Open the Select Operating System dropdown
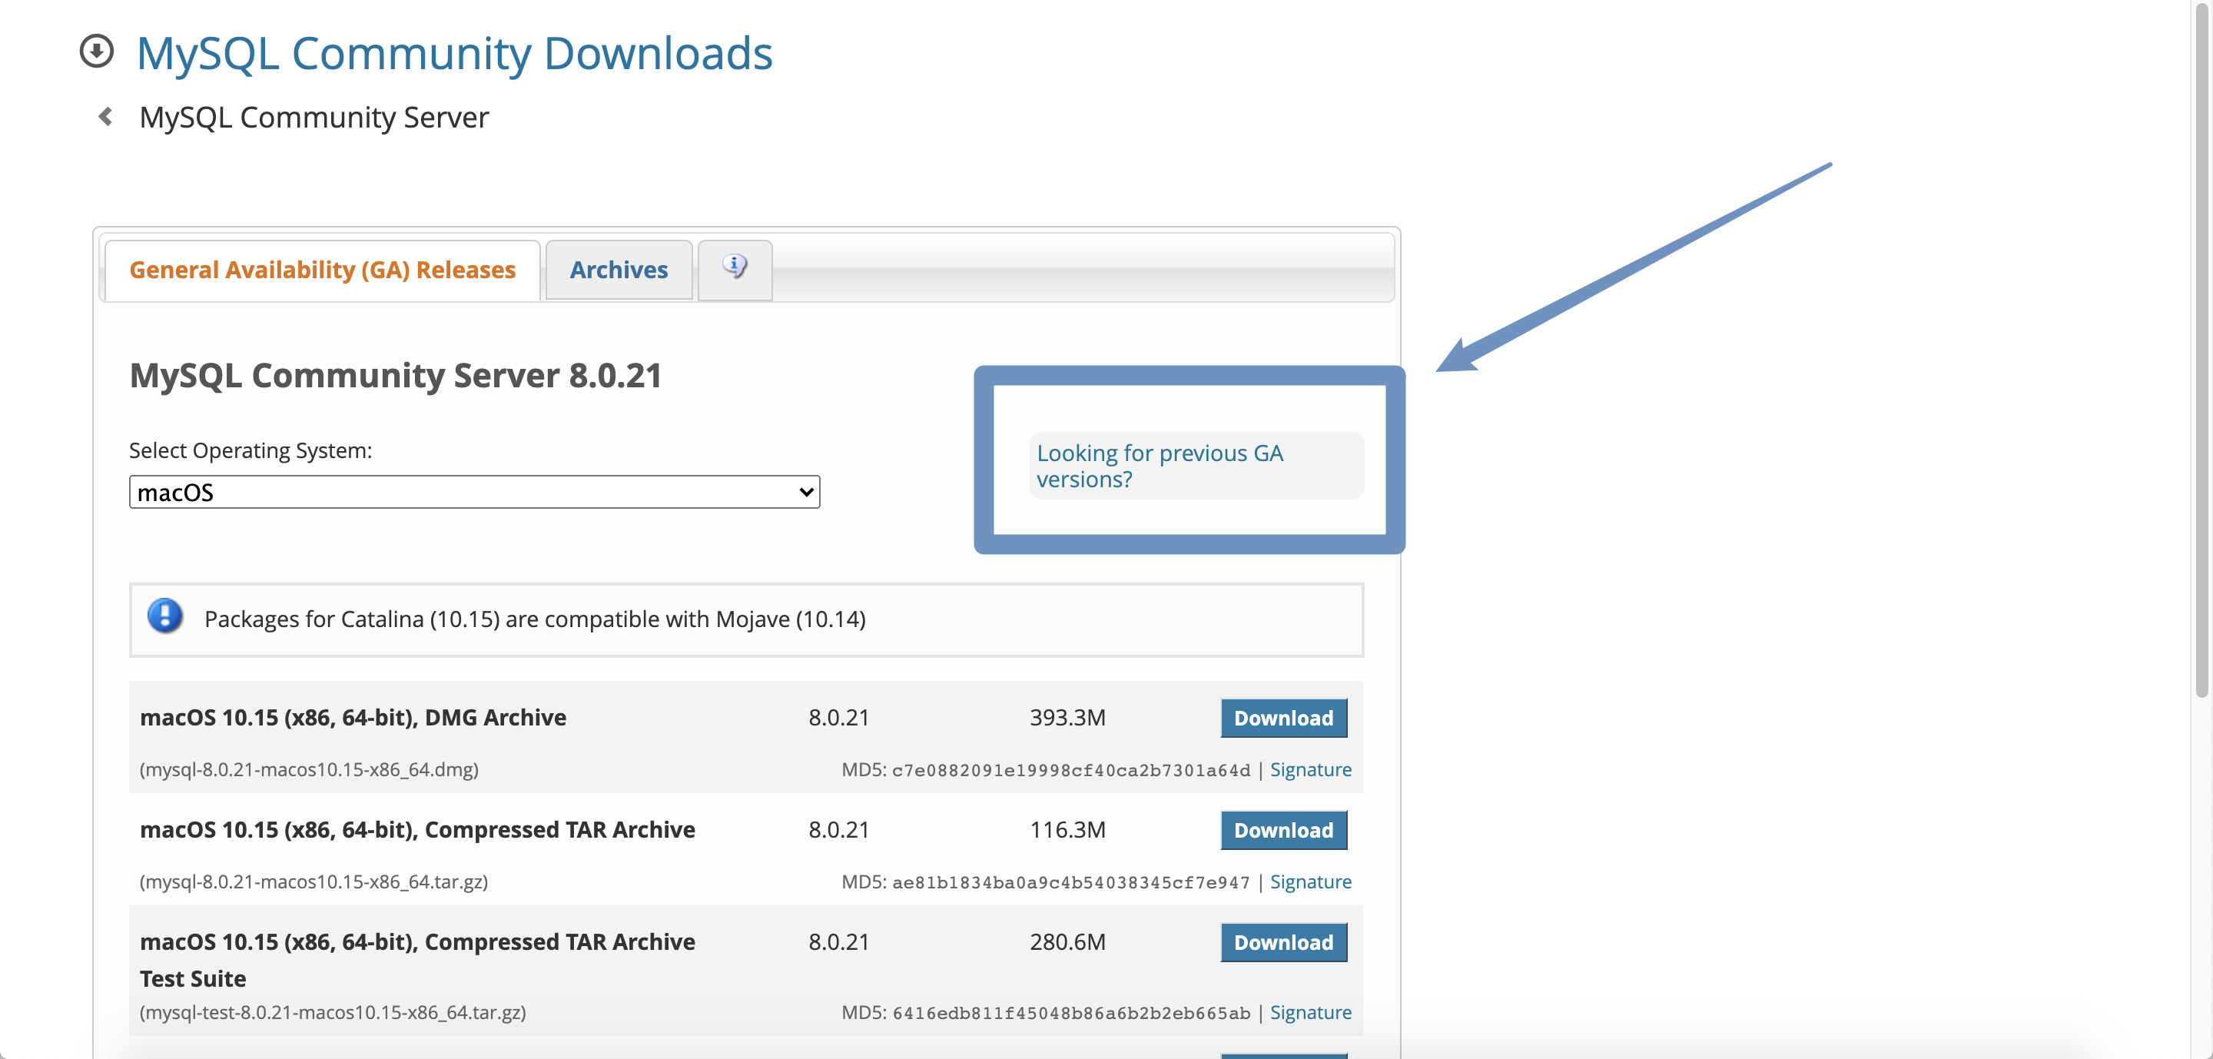The image size is (2213, 1059). point(474,492)
